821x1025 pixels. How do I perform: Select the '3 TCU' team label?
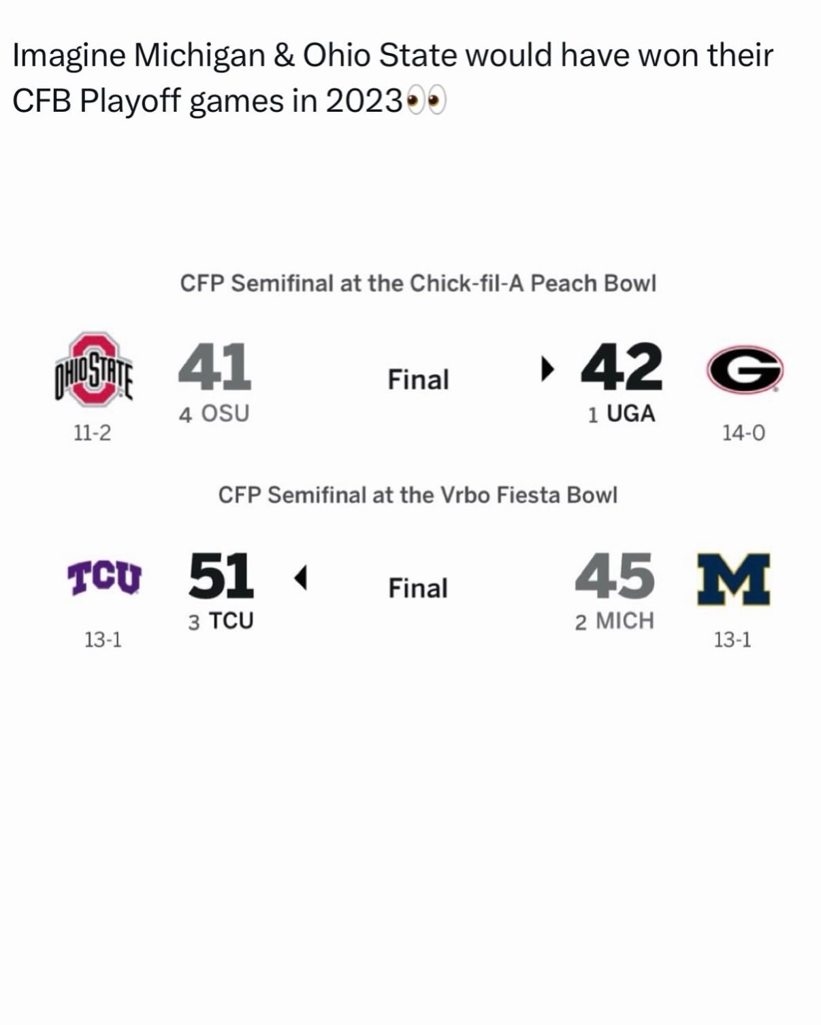[221, 621]
